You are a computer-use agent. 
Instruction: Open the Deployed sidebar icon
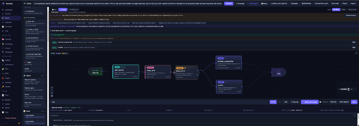coord(3,22)
